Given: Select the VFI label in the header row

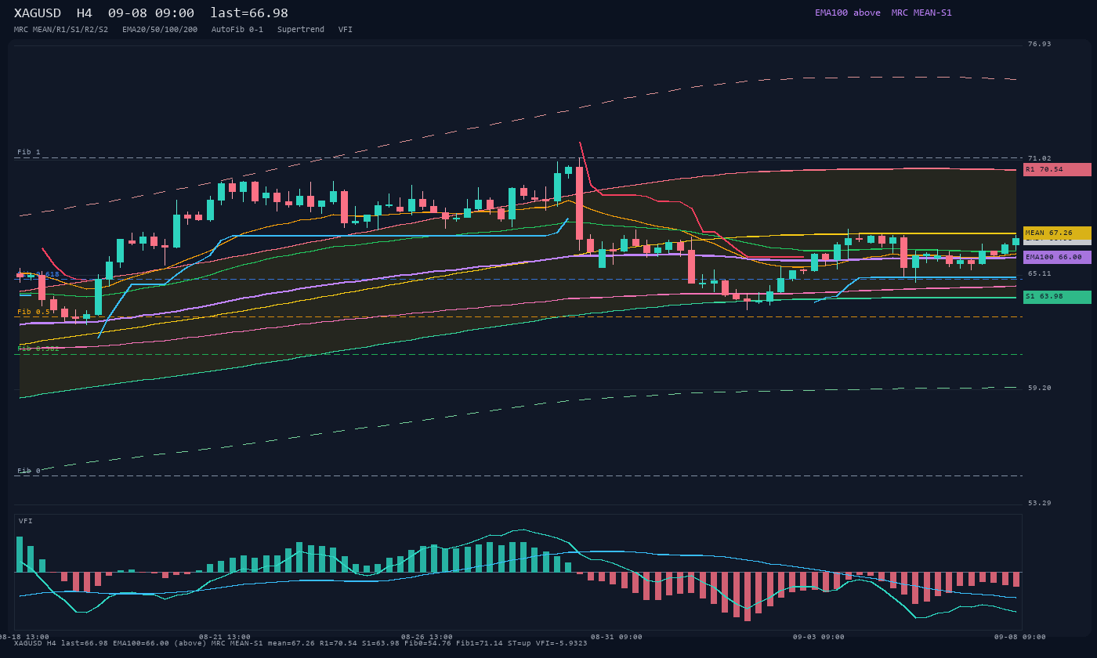Looking at the screenshot, I should point(346,30).
